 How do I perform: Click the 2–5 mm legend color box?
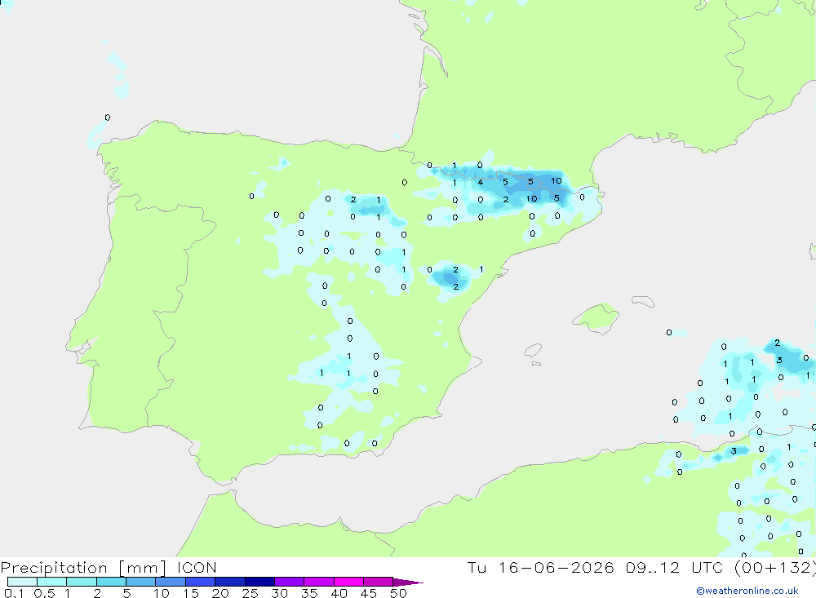pos(111,582)
